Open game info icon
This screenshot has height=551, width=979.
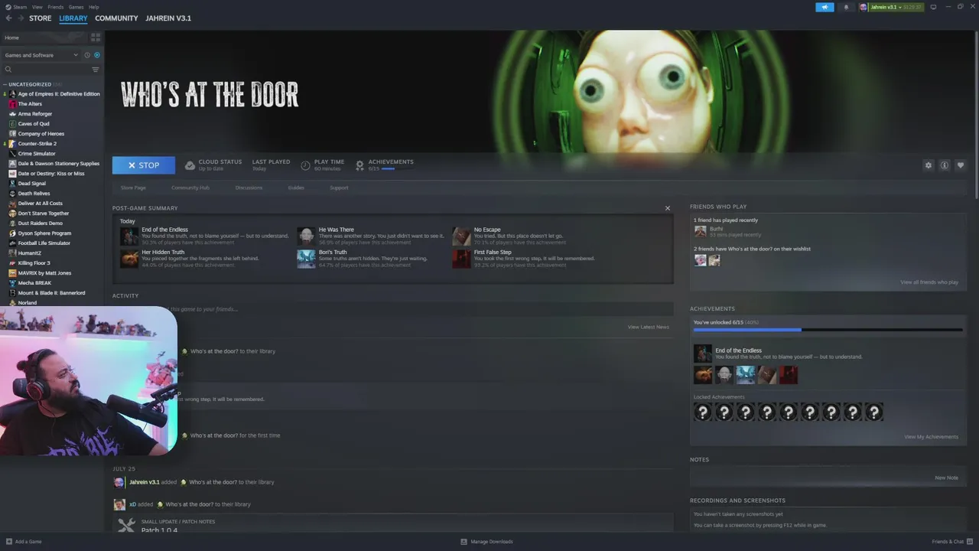pyautogui.click(x=945, y=165)
